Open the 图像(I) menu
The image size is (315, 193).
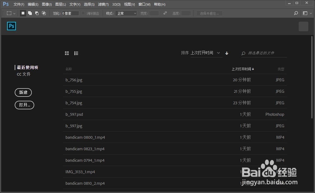coord(47,4)
